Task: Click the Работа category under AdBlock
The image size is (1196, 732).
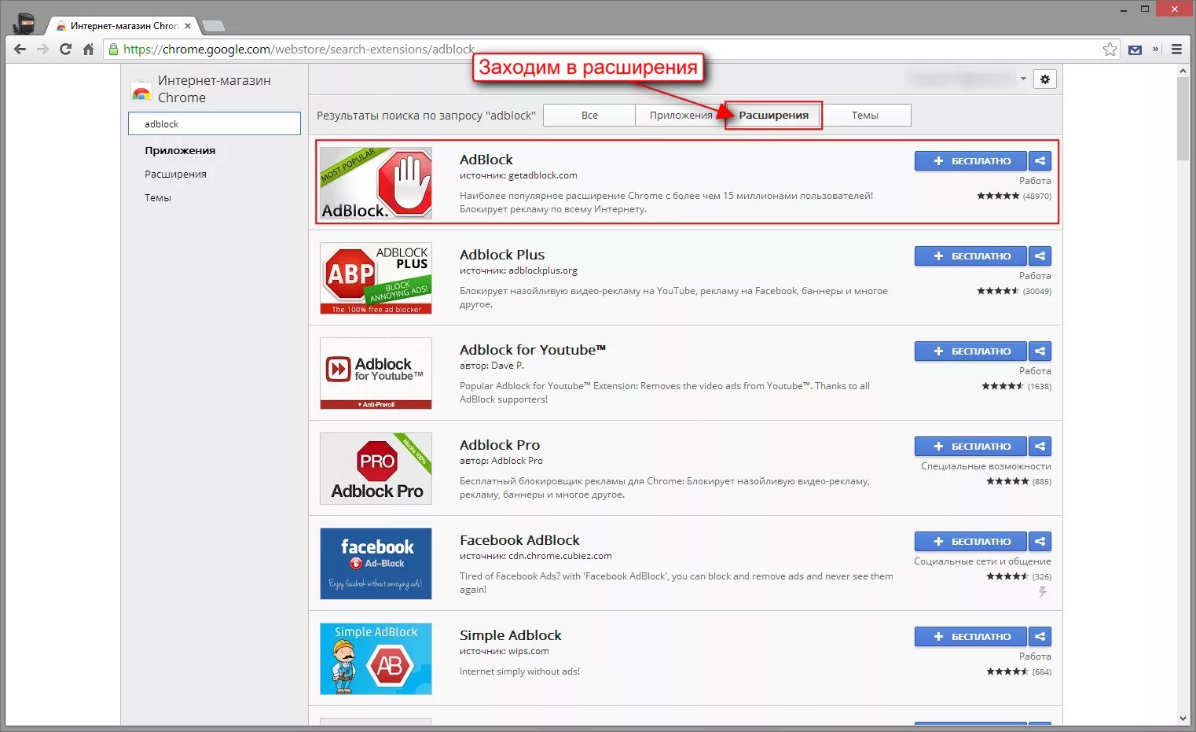Action: click(1035, 181)
